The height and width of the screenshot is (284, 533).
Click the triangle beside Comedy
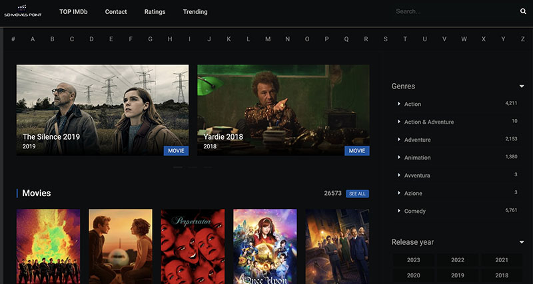(399, 211)
